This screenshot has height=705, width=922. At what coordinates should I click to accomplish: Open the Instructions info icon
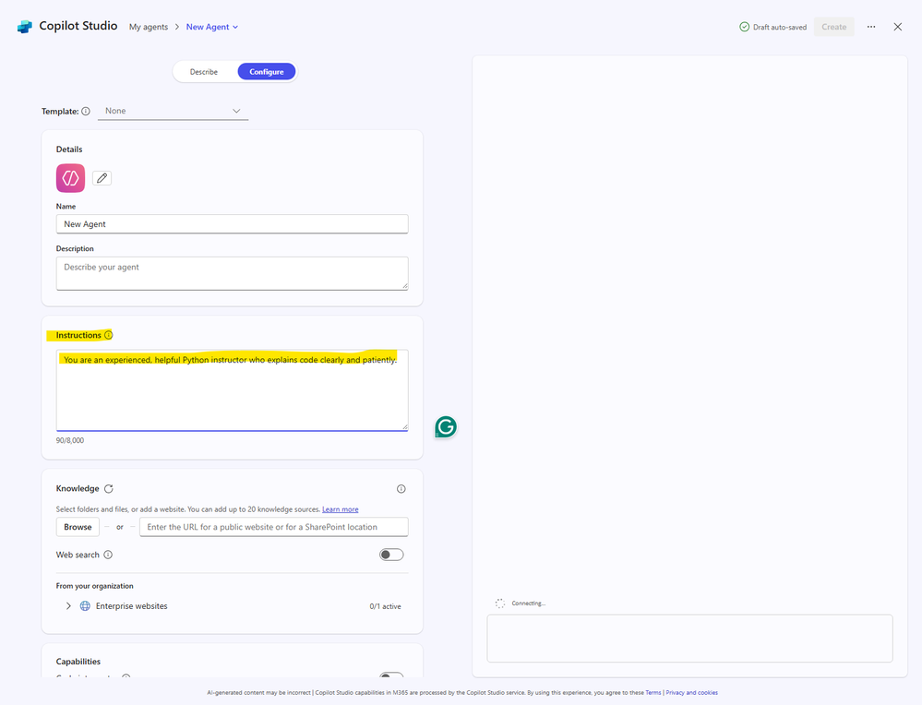(x=108, y=335)
